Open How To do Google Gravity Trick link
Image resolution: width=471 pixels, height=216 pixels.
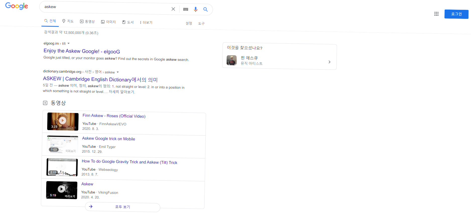click(x=129, y=162)
